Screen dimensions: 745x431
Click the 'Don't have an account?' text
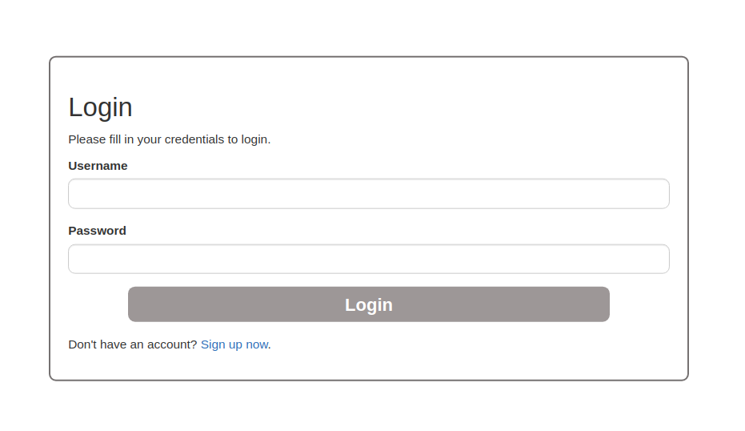[x=133, y=344]
